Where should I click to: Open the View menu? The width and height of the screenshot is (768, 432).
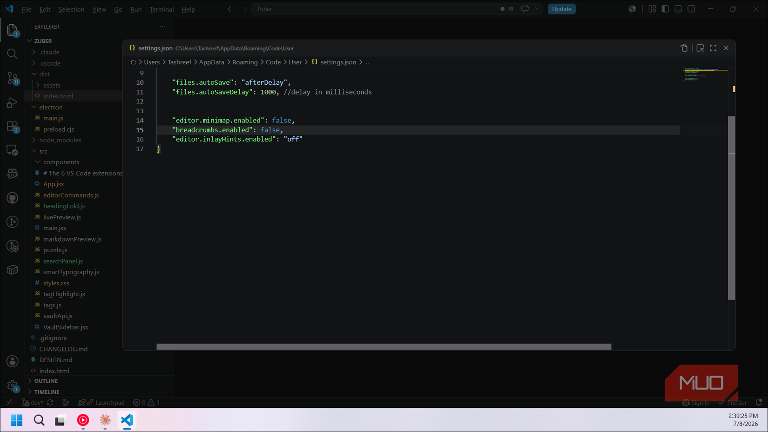pos(99,9)
